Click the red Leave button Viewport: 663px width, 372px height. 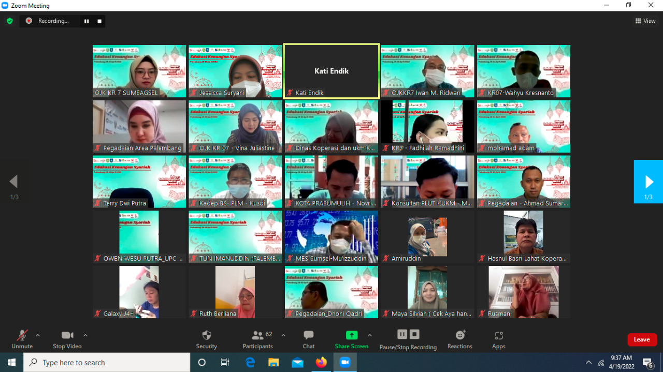tap(642, 339)
